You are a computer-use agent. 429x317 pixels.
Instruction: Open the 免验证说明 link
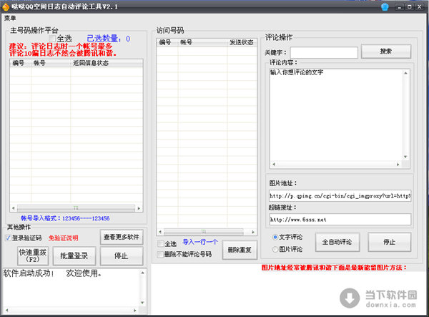click(x=63, y=238)
